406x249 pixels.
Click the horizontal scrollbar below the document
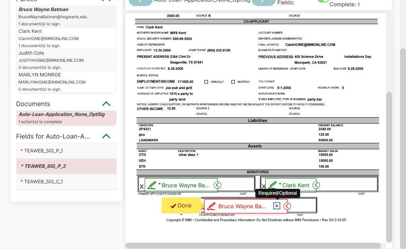point(253,245)
